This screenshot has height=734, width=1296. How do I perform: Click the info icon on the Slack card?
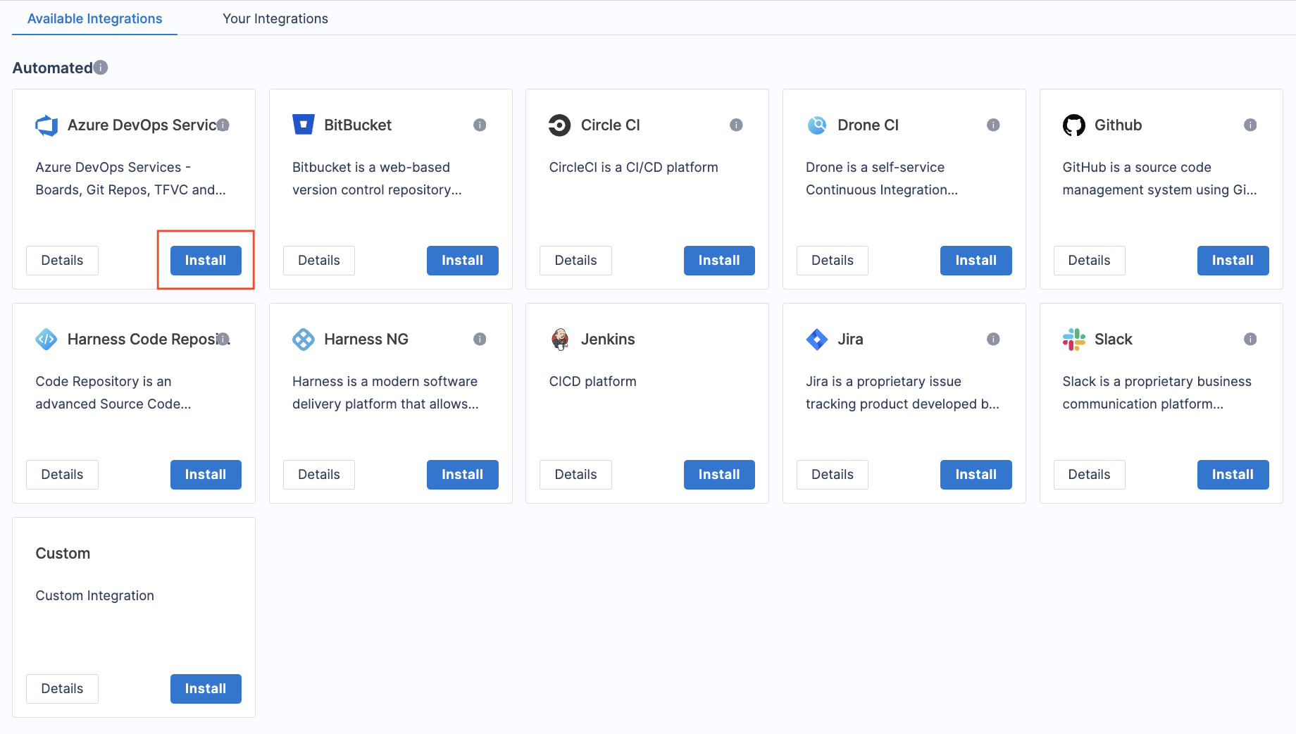click(x=1251, y=339)
